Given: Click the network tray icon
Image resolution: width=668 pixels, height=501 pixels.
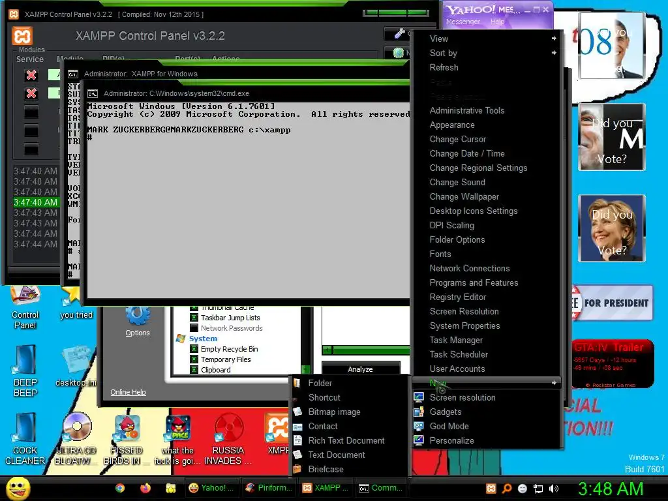Looking at the screenshot, I should pos(538,489).
